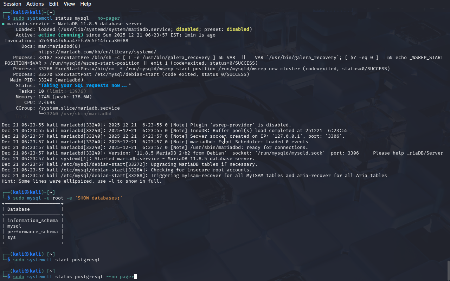Select performance_schema in the database table
Viewport: 450px width, 281px height.
(32, 232)
